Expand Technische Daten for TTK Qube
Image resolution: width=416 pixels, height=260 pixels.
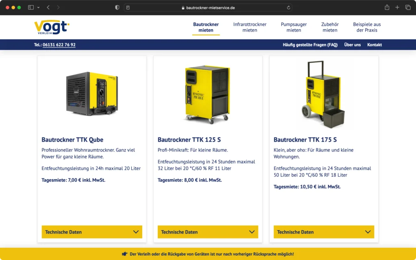[x=92, y=232]
